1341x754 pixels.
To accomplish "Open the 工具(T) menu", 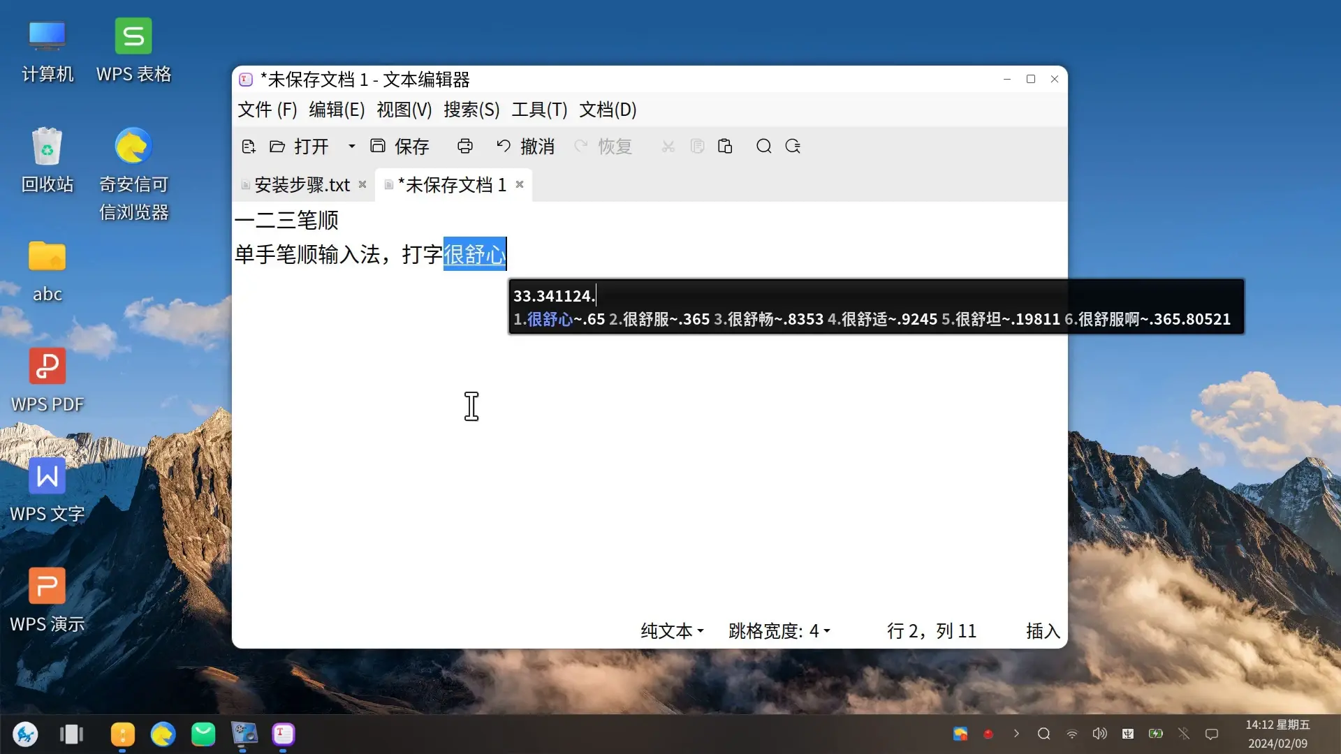I will [539, 110].
